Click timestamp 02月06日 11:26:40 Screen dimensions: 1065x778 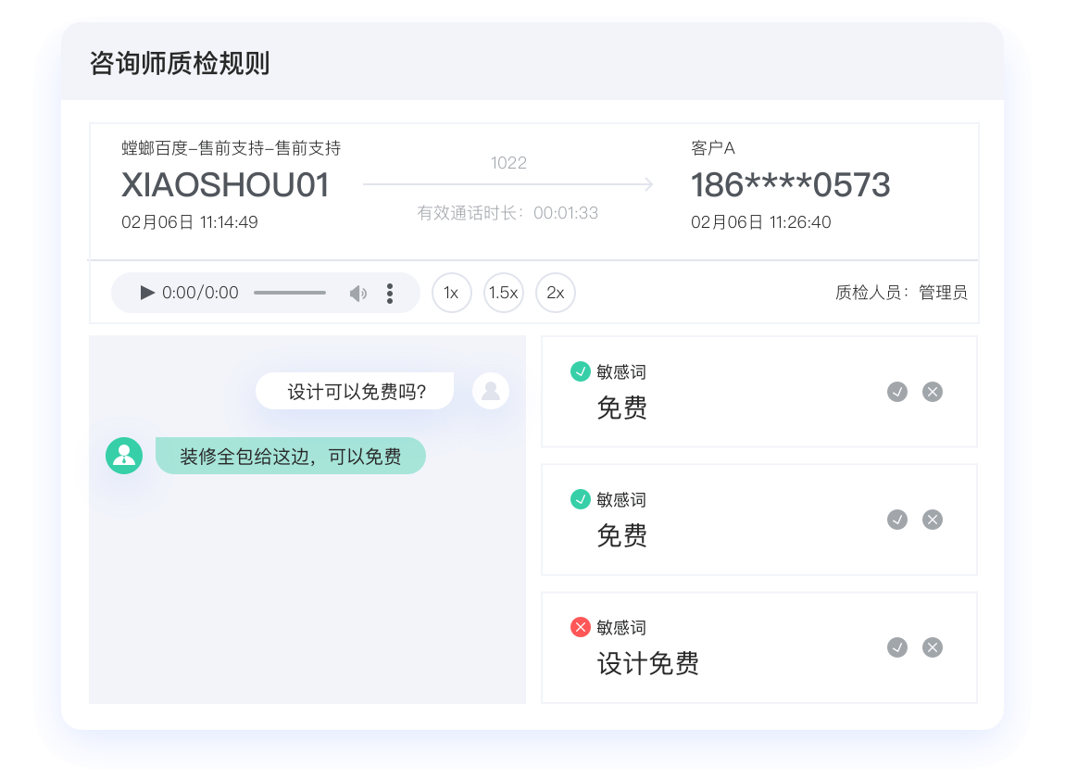pos(760,222)
